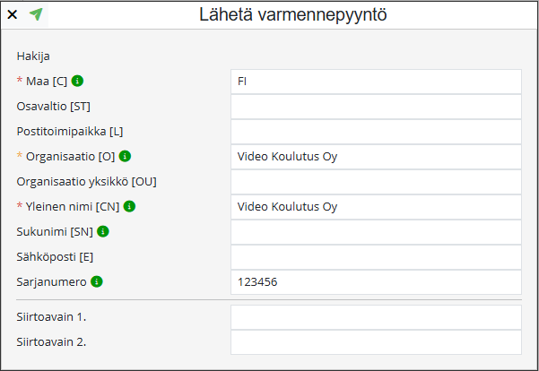Viewport: 539px width, 371px height.
Task: Open info icon next to Yleinen nimi [CN]
Action: (129, 206)
